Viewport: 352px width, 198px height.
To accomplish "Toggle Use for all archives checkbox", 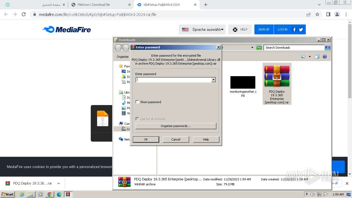I will point(137,119).
